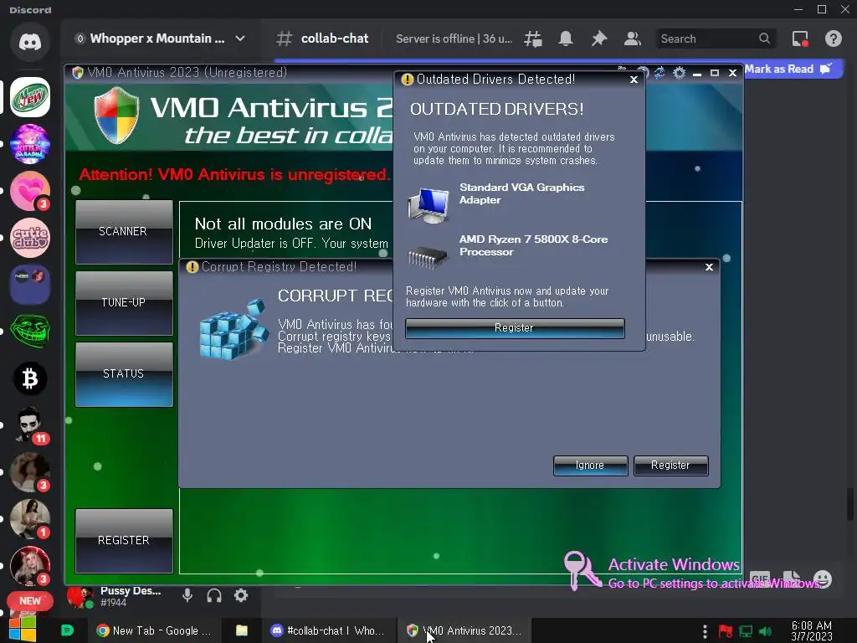The width and height of the screenshot is (857, 643).
Task: Open the REGISTER tab in sidebar
Action: (x=124, y=541)
